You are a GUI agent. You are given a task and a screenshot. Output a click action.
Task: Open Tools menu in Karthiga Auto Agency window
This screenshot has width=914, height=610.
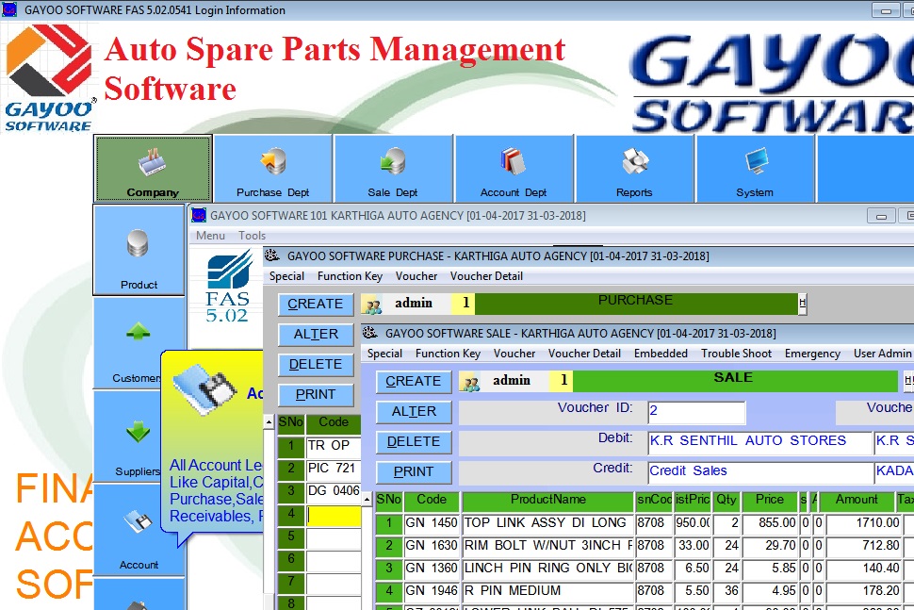(252, 236)
